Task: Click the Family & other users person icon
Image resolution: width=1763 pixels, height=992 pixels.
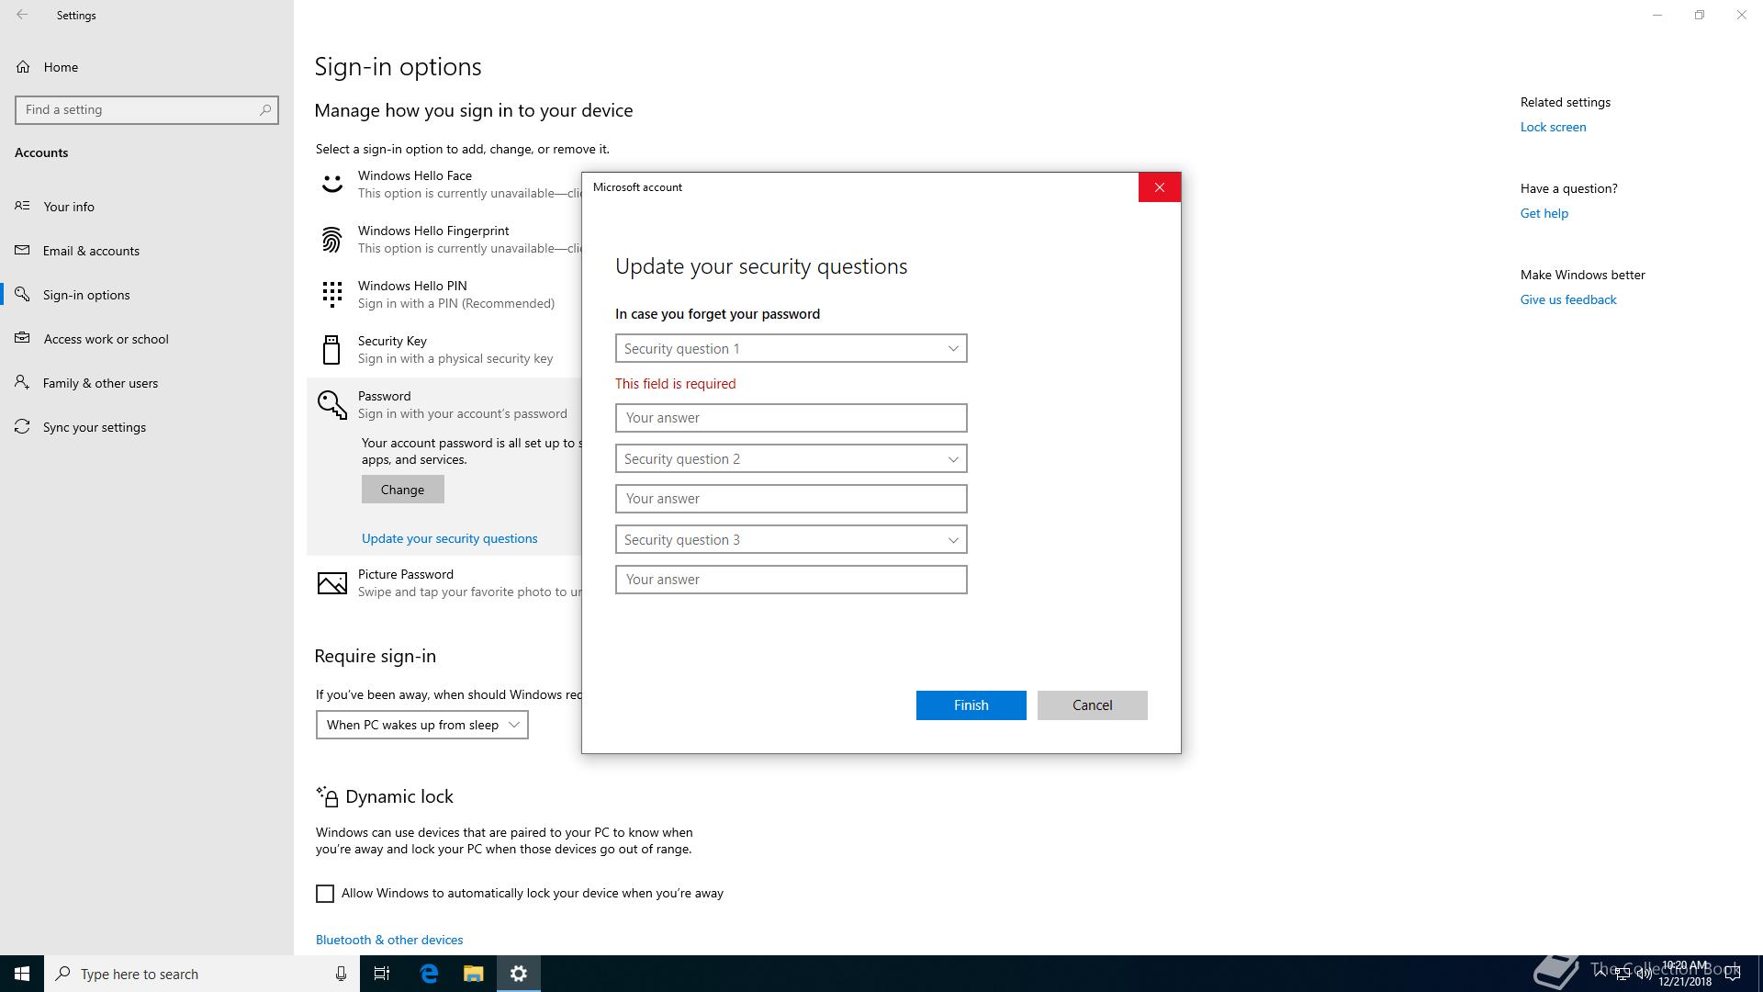Action: coord(22,382)
